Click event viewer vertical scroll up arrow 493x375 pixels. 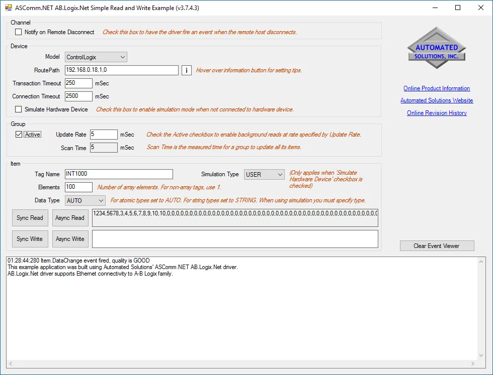(481, 262)
